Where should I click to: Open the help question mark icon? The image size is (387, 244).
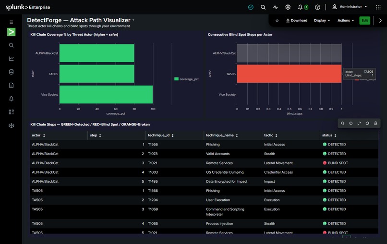click(x=317, y=7)
